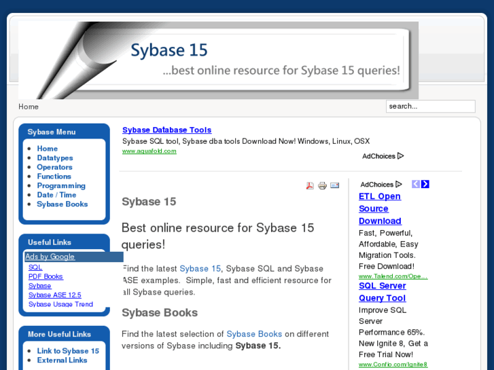This screenshot has width=494, height=370.
Task: Focus the search input field
Action: coord(431,106)
